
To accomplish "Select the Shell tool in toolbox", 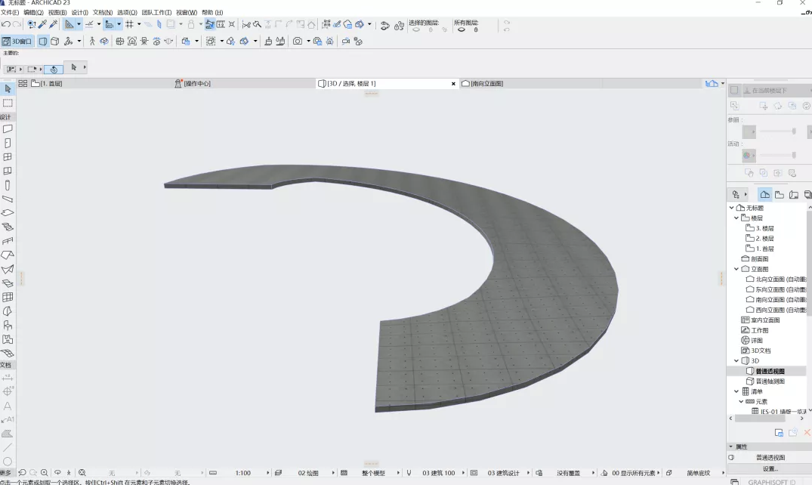I will pos(8,269).
